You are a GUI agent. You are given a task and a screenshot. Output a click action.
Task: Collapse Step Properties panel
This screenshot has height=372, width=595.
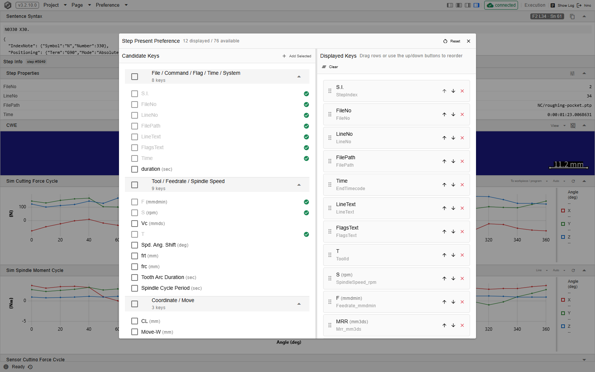pyautogui.click(x=584, y=73)
